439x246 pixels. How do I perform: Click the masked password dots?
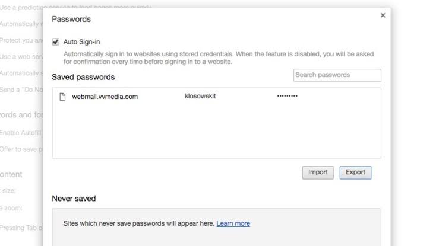coord(287,97)
